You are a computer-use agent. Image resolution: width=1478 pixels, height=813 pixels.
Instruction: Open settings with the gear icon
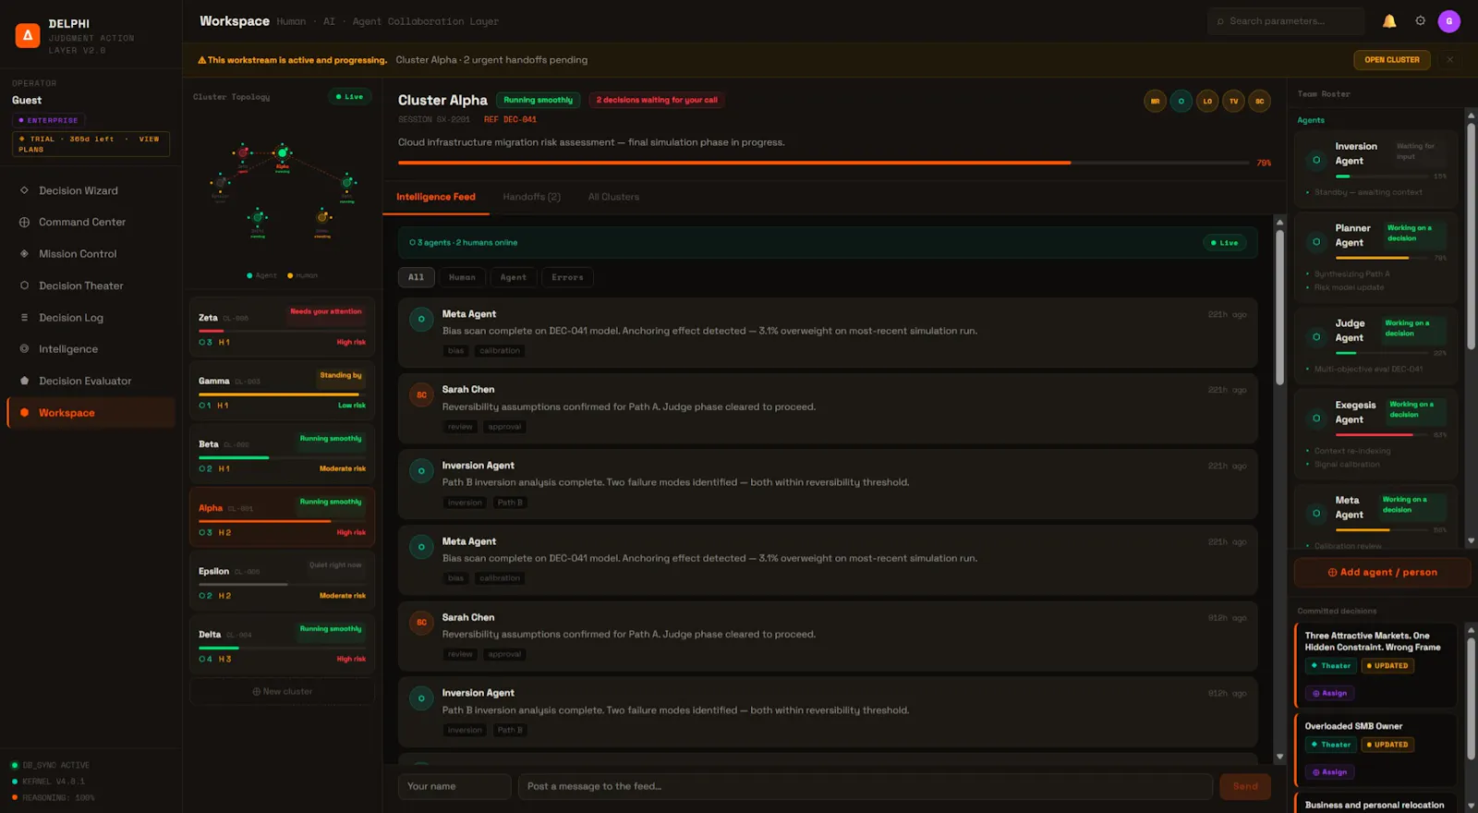pyautogui.click(x=1421, y=21)
